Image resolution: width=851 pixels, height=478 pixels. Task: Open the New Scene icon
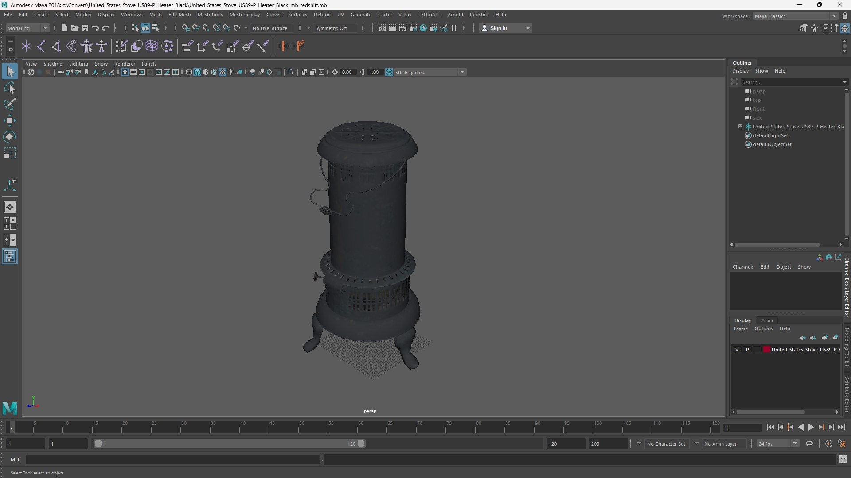[65, 28]
